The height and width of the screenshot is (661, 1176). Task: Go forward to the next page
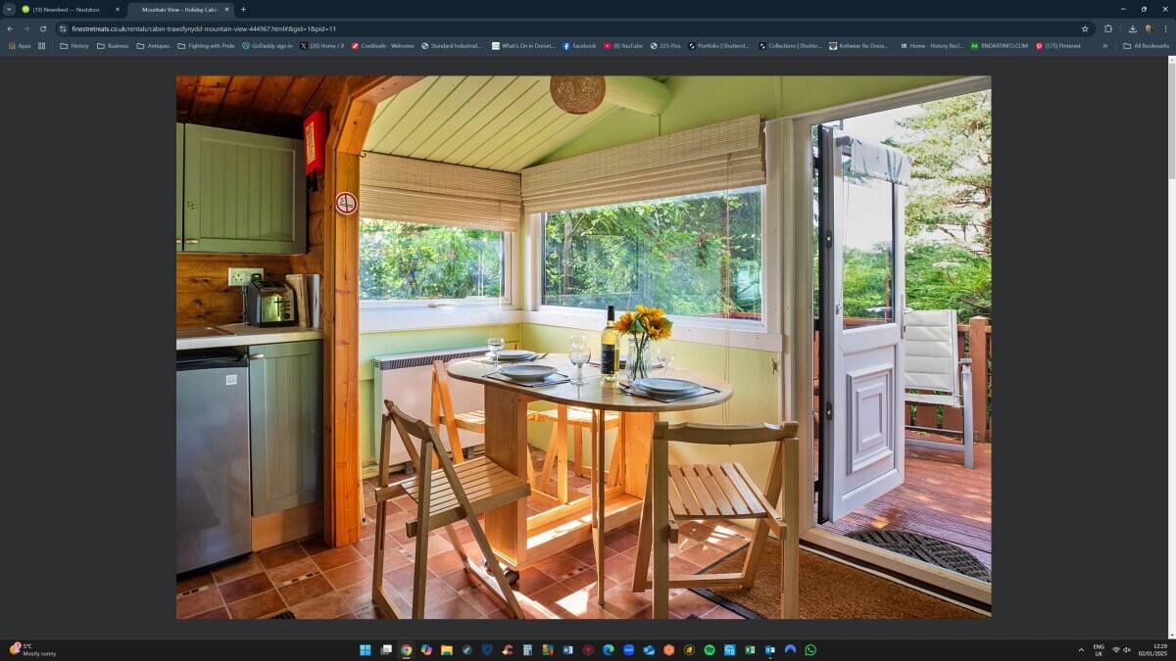click(x=26, y=28)
